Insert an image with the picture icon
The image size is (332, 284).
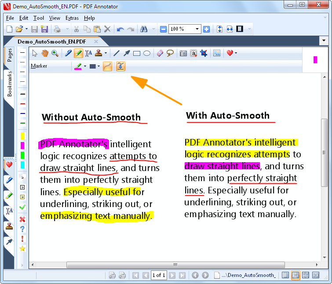tap(217, 53)
